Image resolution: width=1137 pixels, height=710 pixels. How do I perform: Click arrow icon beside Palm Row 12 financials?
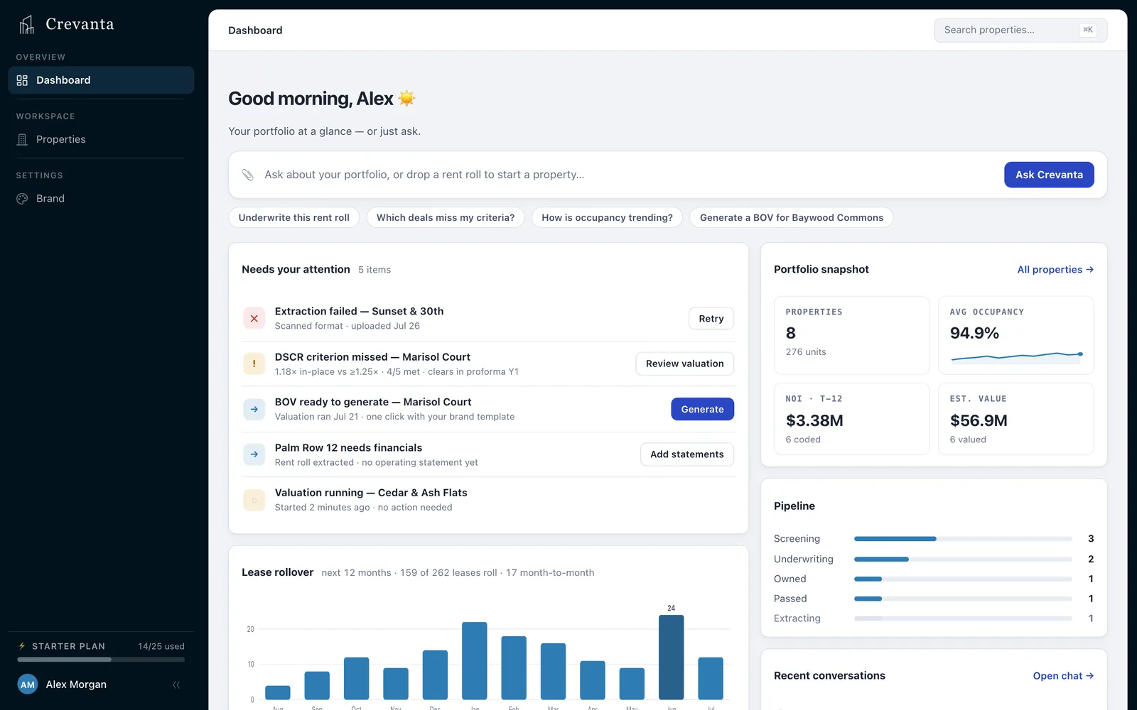(254, 454)
